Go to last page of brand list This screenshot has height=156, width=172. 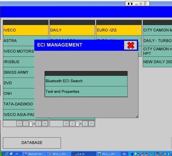point(45,124)
